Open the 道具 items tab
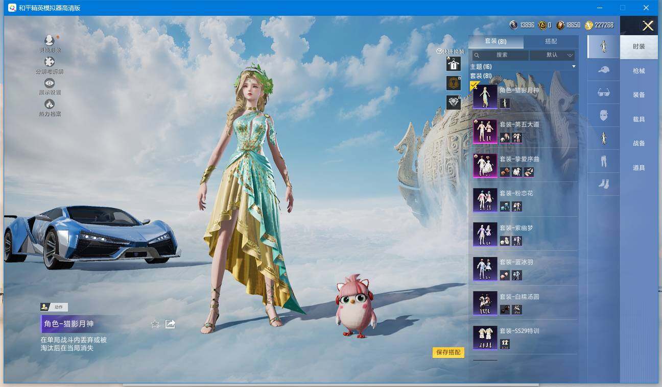 pos(639,168)
